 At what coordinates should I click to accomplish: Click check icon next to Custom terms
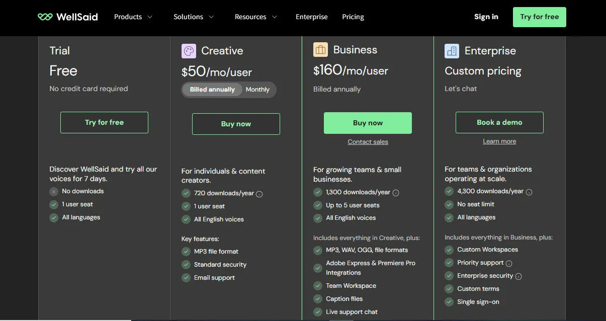pyautogui.click(x=449, y=289)
